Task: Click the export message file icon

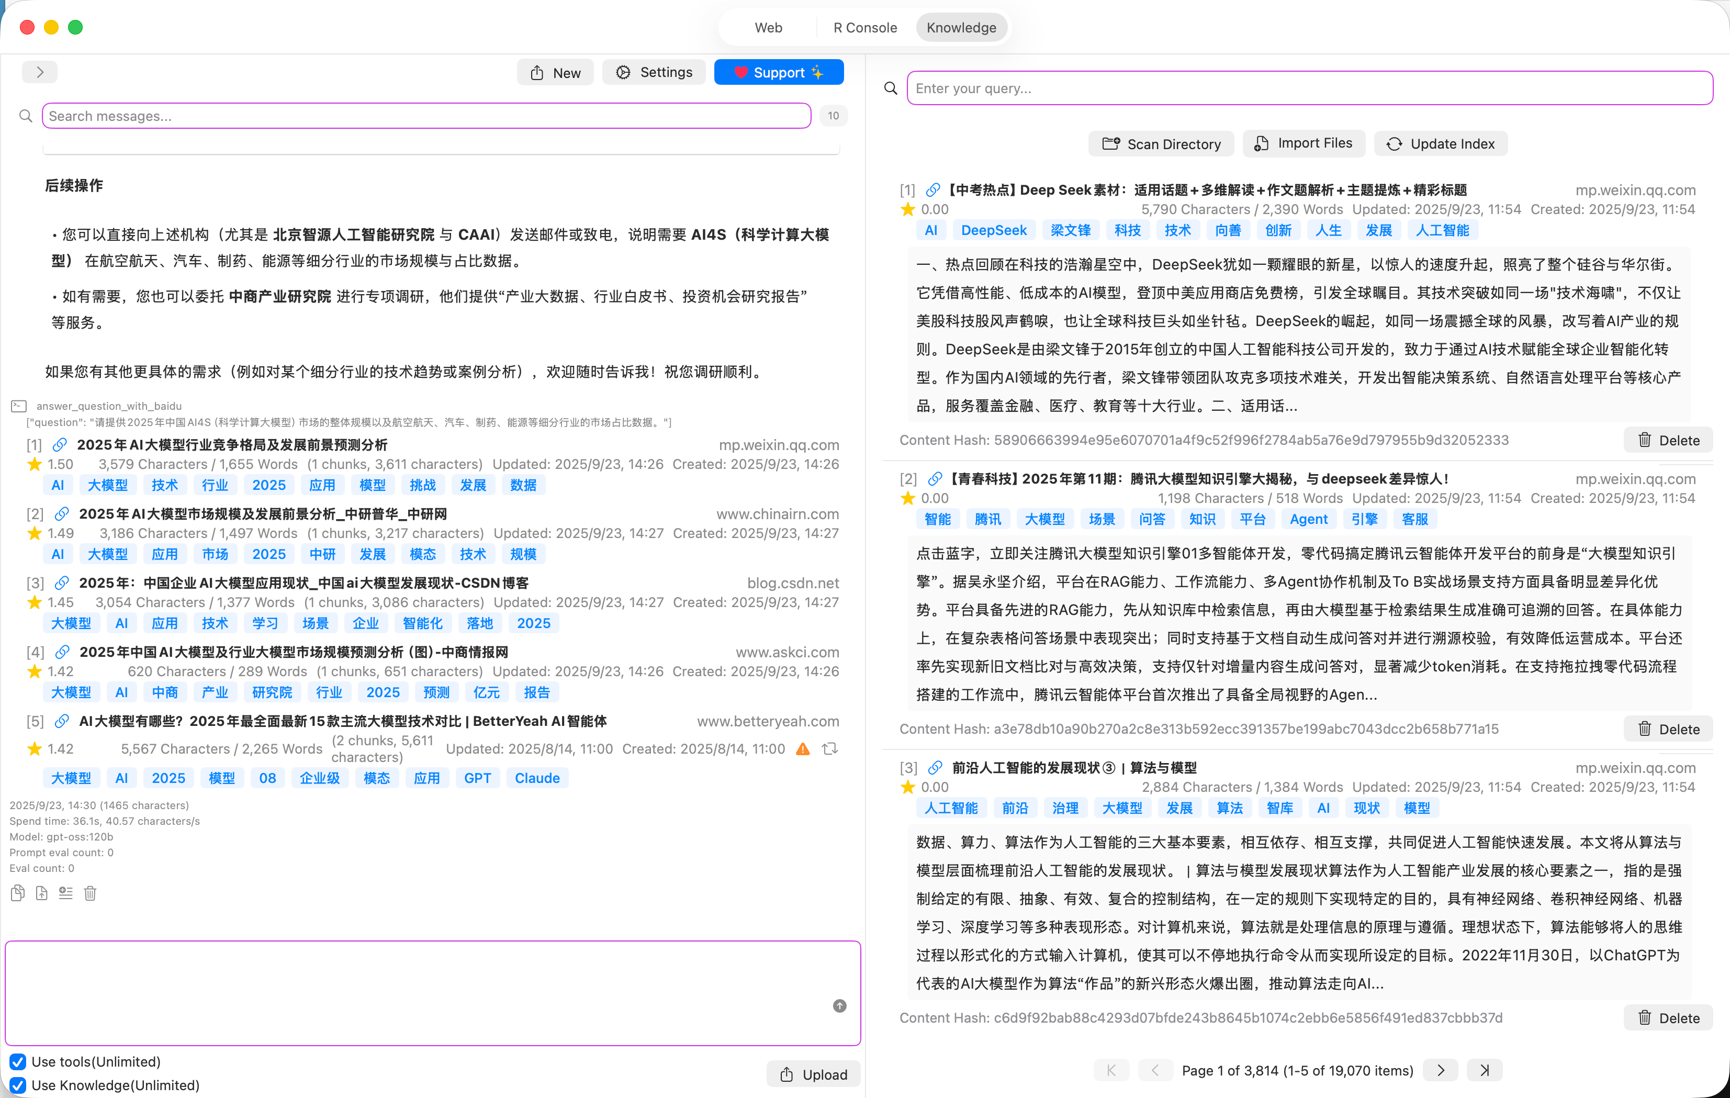Action: (x=42, y=893)
